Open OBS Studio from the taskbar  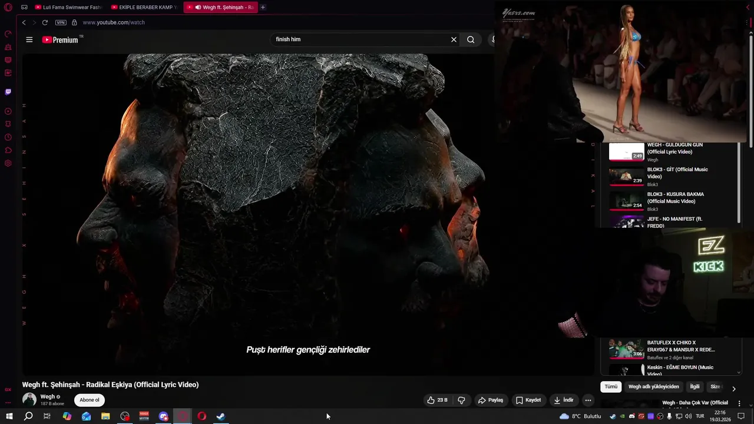tap(125, 416)
